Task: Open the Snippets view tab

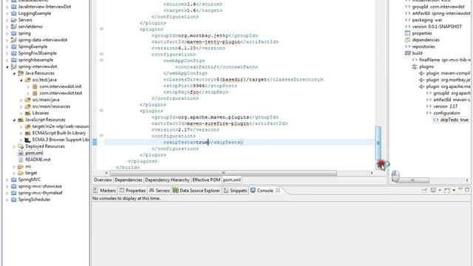Action: [x=235, y=191]
